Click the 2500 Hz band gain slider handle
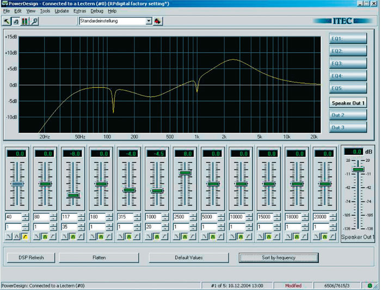Image resolution: width=381 pixels, height=290 pixels. [185, 173]
